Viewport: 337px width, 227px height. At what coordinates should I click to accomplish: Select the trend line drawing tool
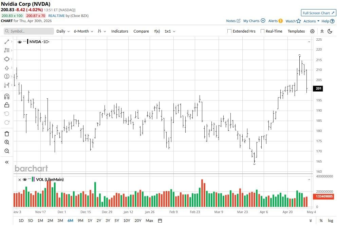[x=7, y=42]
